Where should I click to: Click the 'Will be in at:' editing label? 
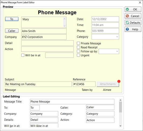12,126
